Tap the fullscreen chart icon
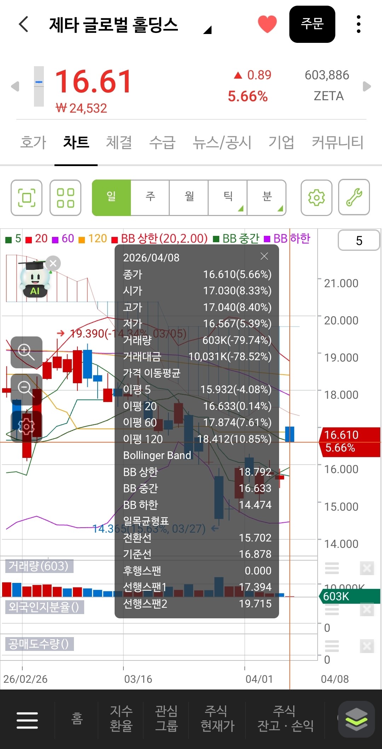 point(27,198)
